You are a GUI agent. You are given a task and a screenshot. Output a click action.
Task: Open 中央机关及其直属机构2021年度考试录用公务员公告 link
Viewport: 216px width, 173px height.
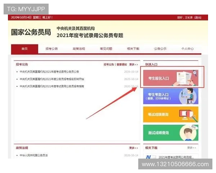(49, 72)
